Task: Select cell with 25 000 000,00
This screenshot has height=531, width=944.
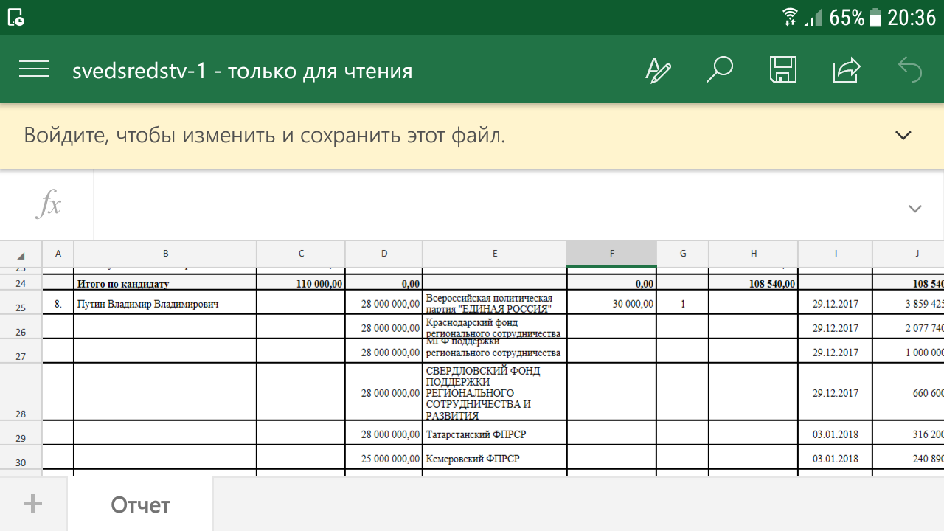Action: [x=383, y=457]
